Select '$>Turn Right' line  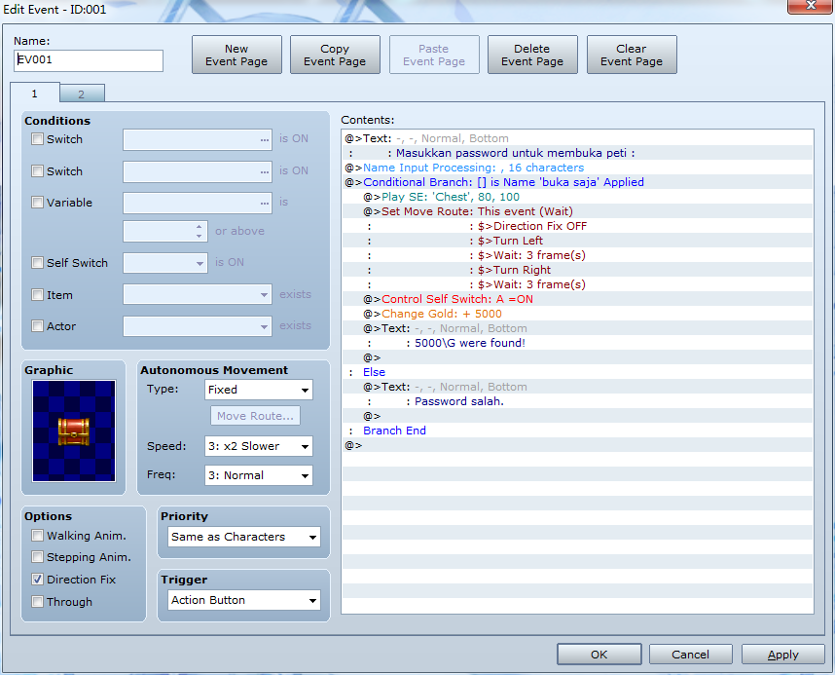[577, 270]
